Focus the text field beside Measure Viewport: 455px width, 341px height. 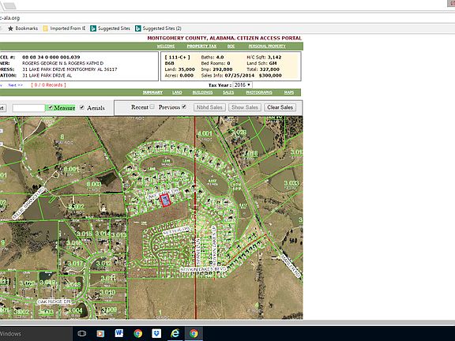tap(28, 108)
